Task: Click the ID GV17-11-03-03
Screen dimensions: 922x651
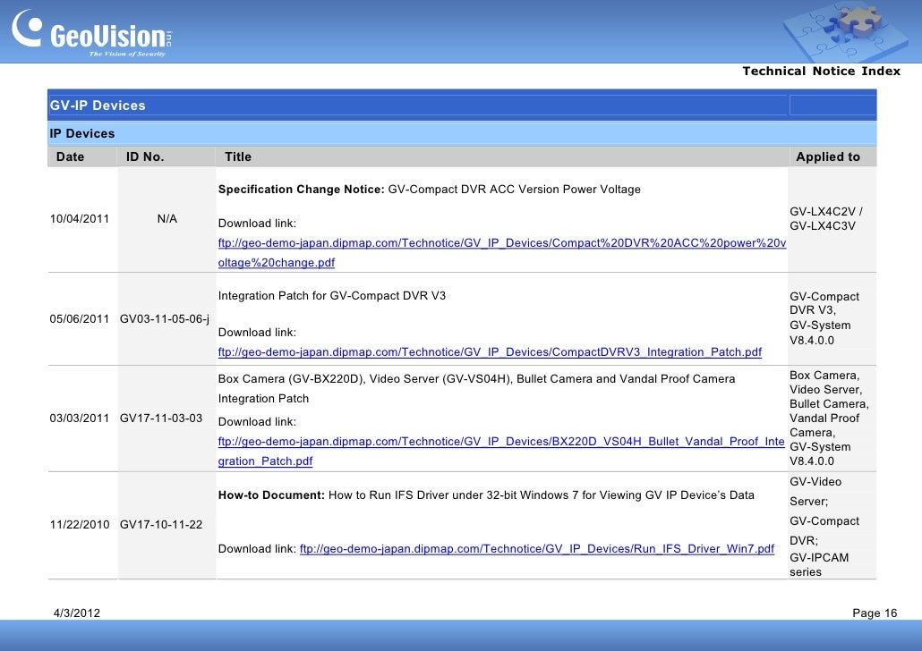Action: [161, 418]
